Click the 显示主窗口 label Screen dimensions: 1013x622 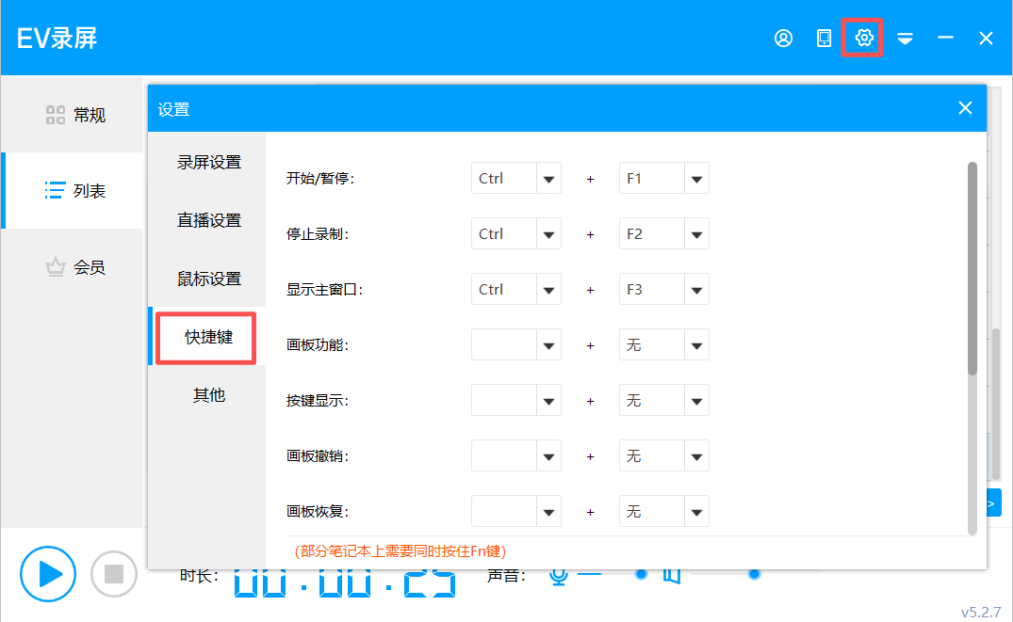click(324, 290)
